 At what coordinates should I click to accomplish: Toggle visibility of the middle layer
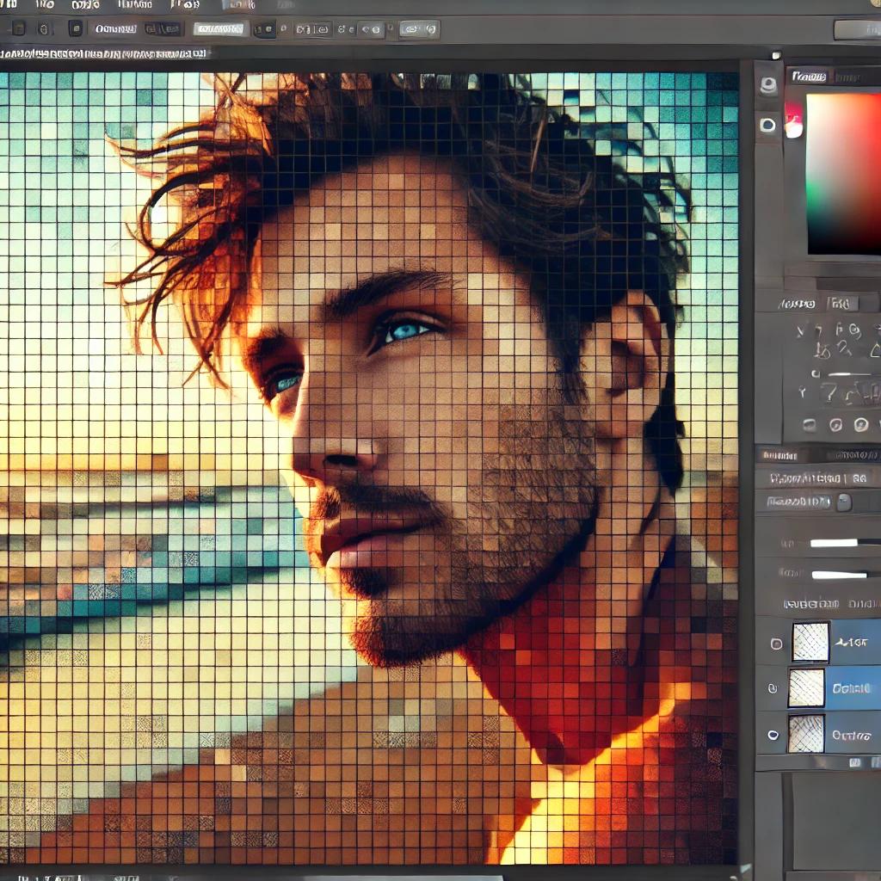[x=773, y=688]
